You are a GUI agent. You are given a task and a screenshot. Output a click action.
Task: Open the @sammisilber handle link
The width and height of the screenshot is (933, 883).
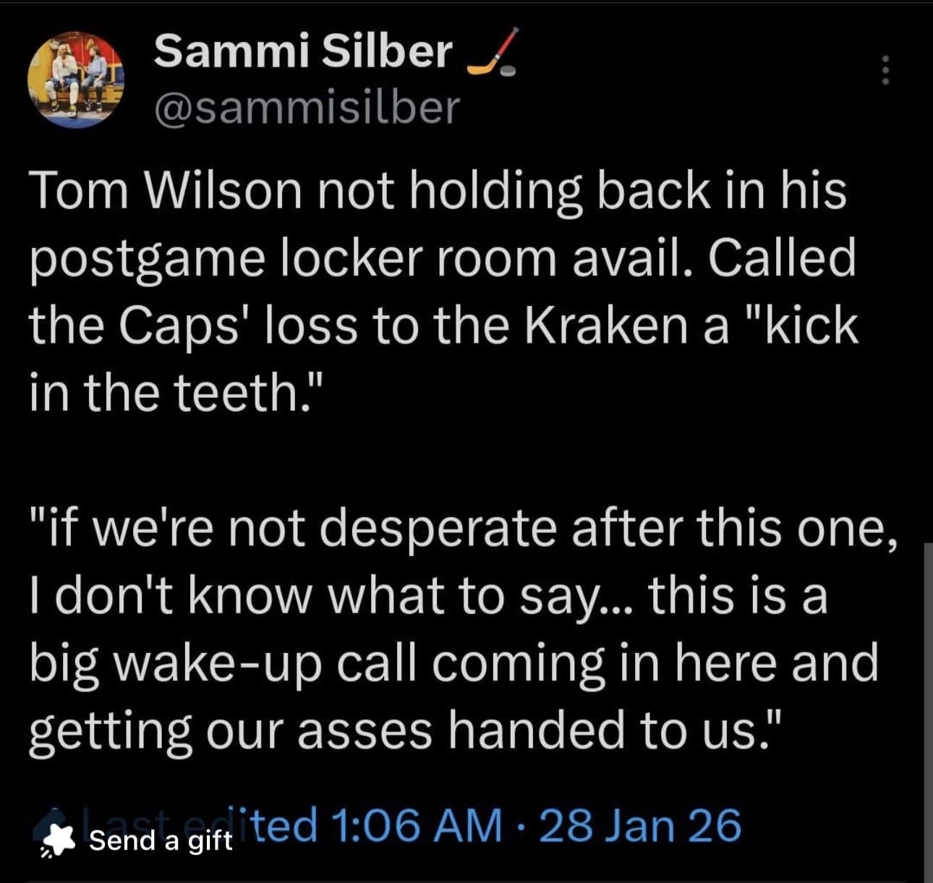tap(307, 108)
